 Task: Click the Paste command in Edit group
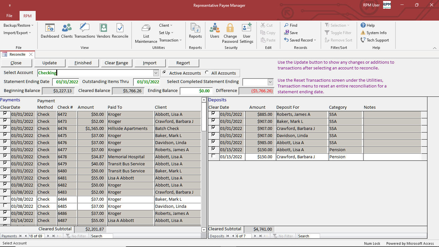pos(268,40)
